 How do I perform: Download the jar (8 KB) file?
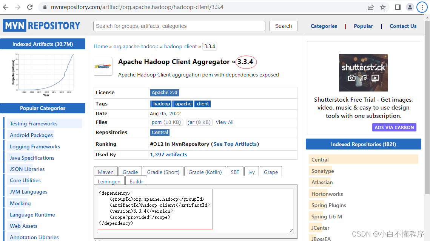(x=199, y=122)
